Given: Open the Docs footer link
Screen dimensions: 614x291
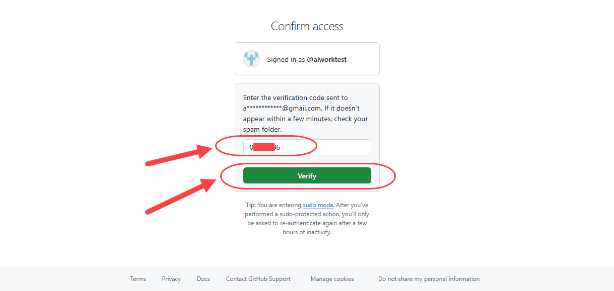Looking at the screenshot, I should (203, 279).
